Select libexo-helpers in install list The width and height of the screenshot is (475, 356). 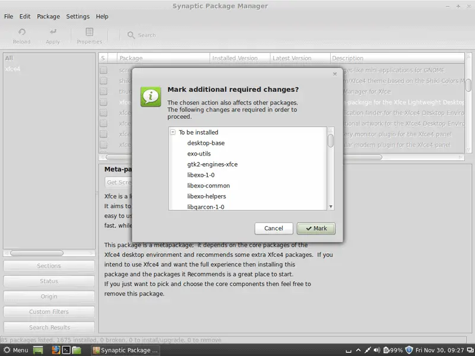[x=207, y=196]
